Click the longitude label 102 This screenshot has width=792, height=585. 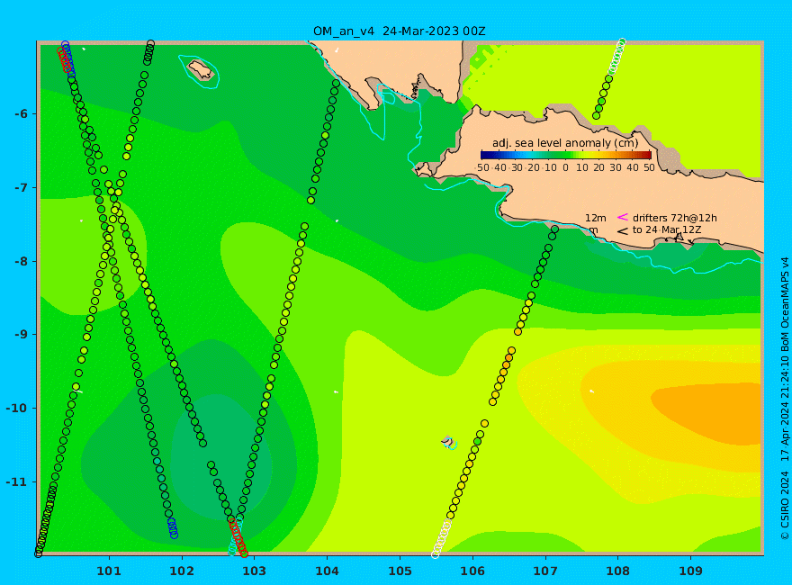[x=181, y=571]
